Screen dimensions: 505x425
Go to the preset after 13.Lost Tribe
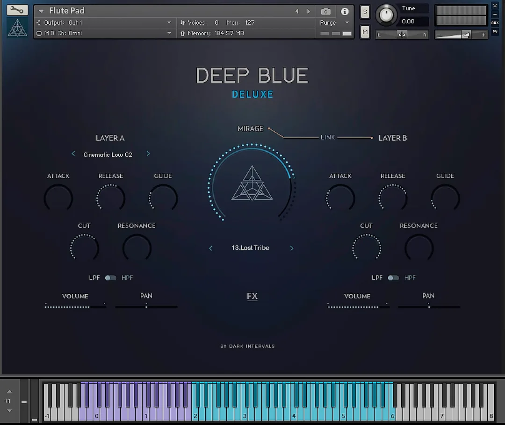(x=292, y=248)
